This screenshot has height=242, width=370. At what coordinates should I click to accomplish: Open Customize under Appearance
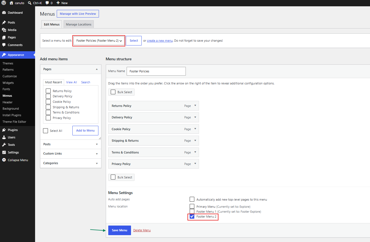10,76
